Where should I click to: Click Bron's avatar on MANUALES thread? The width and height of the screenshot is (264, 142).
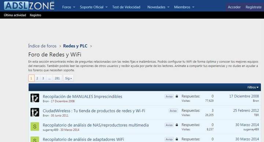click(x=35, y=98)
